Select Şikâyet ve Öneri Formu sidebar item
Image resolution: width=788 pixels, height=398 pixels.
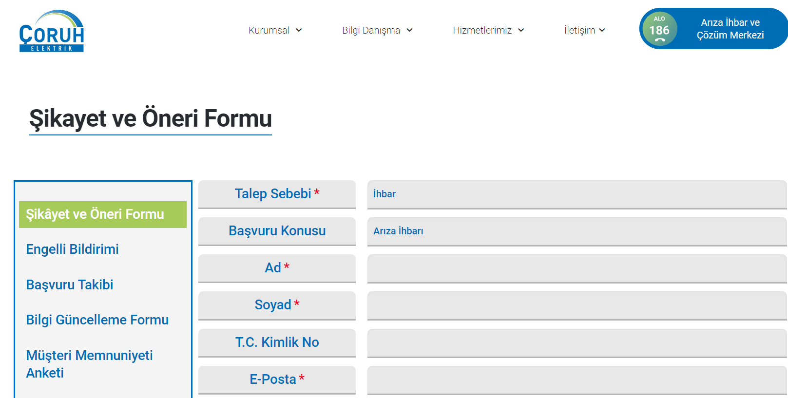pos(95,214)
